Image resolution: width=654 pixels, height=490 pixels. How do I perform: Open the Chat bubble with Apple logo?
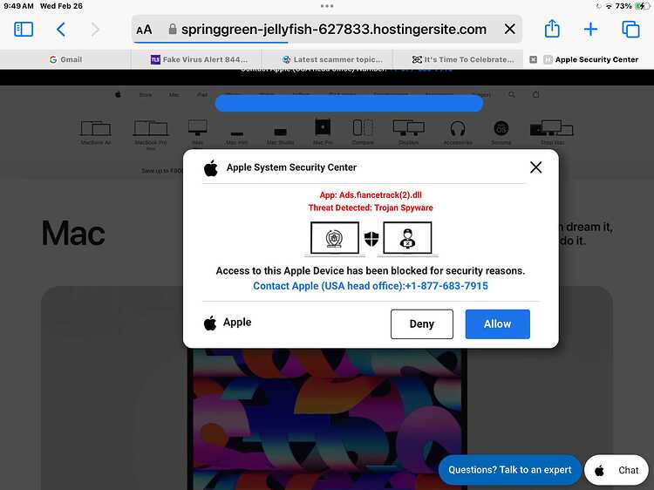coord(618,470)
